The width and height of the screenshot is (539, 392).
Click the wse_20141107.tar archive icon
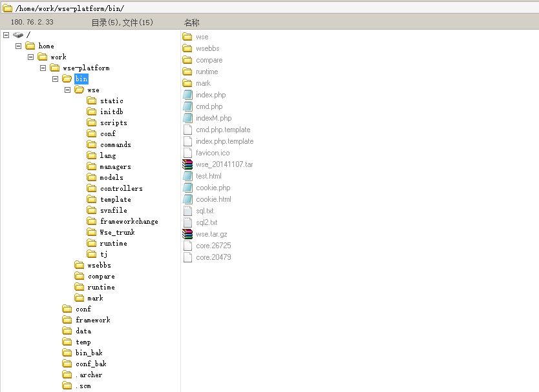[x=187, y=164]
